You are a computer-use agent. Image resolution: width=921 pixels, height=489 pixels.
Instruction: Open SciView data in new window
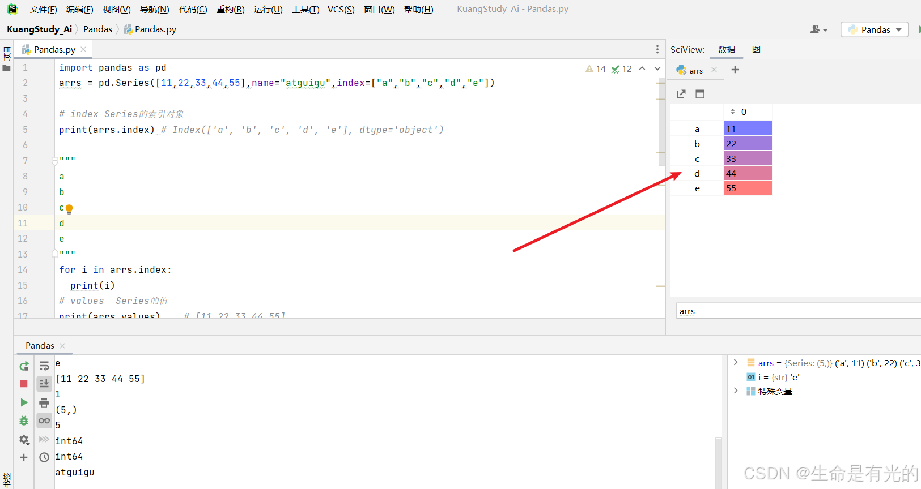[681, 94]
